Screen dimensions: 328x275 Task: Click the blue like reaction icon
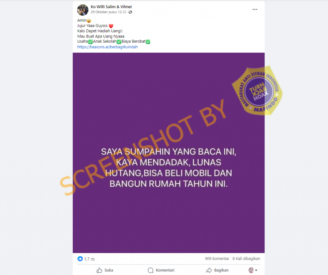coord(80,259)
